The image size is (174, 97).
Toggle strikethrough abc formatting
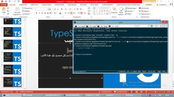click(48, 13)
